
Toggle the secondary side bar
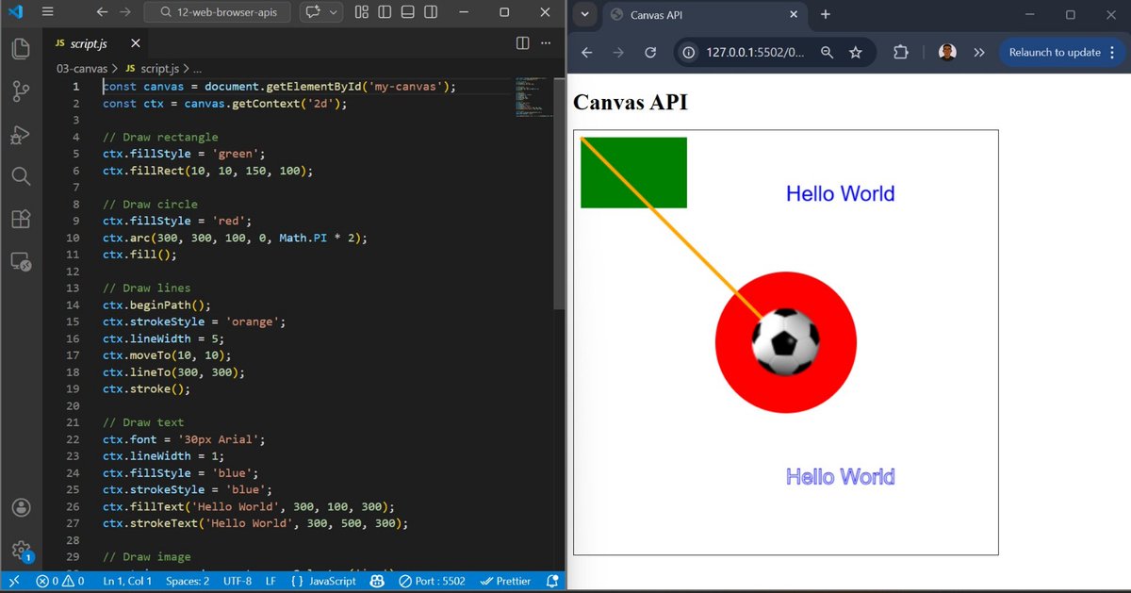click(x=430, y=12)
